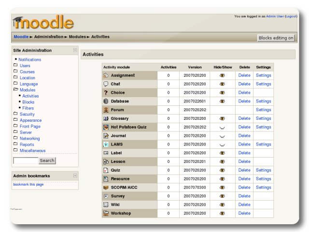
Task: Expand the Users folder in sidebar
Action: click(15, 65)
